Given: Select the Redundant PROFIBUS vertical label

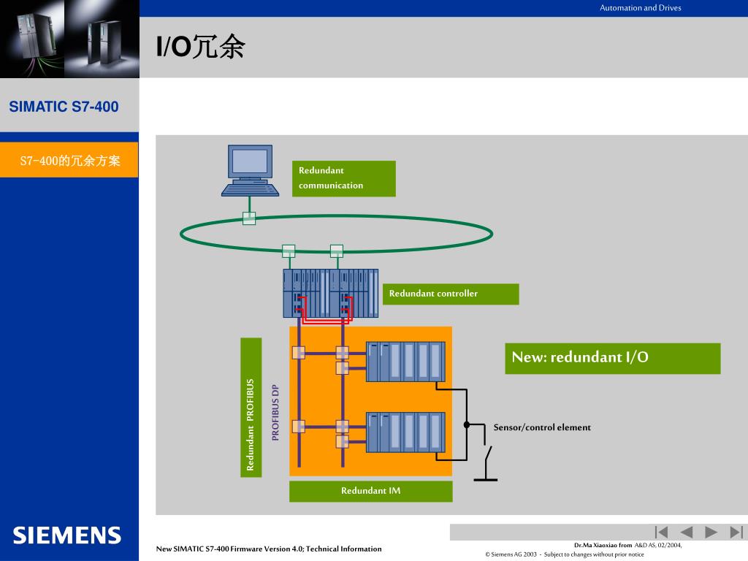Looking at the screenshot, I should pos(251,408).
